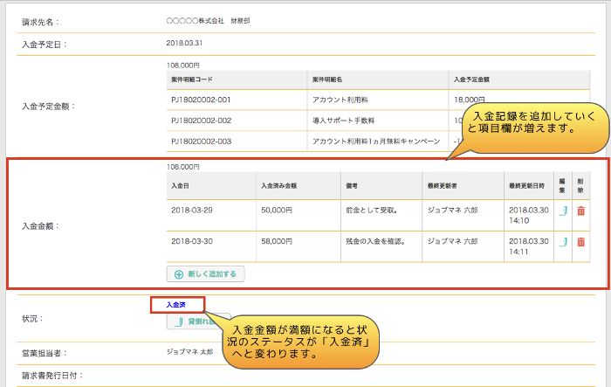Edit the 2018-03-30 payment record
Image resolution: width=611 pixels, height=387 pixels.
pos(563,242)
